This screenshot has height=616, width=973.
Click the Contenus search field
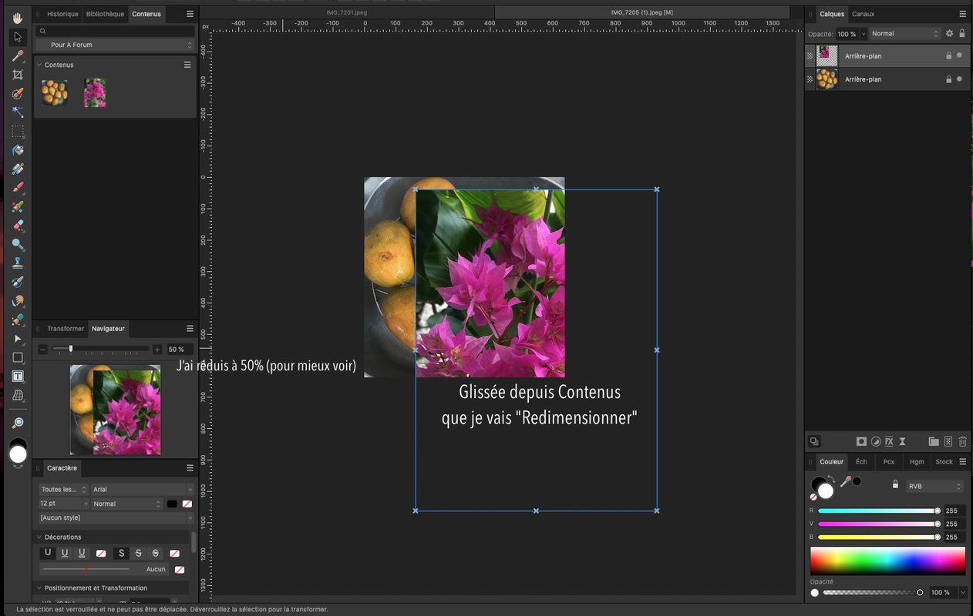[x=114, y=31]
